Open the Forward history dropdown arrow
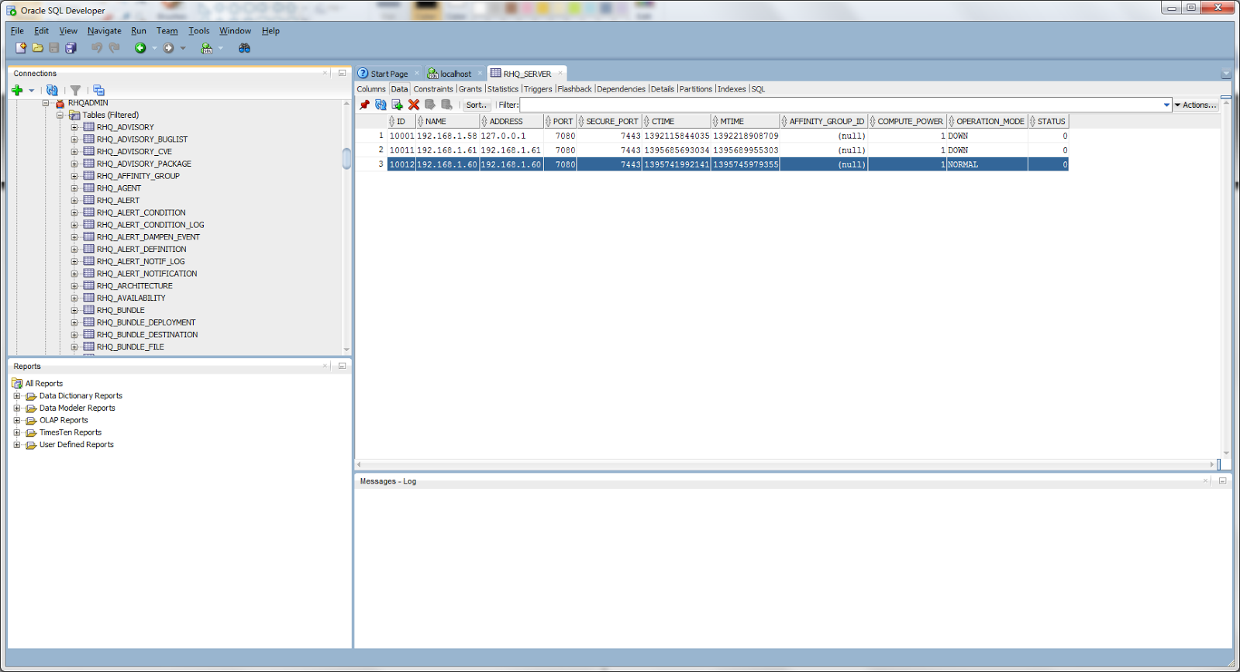 (x=183, y=48)
